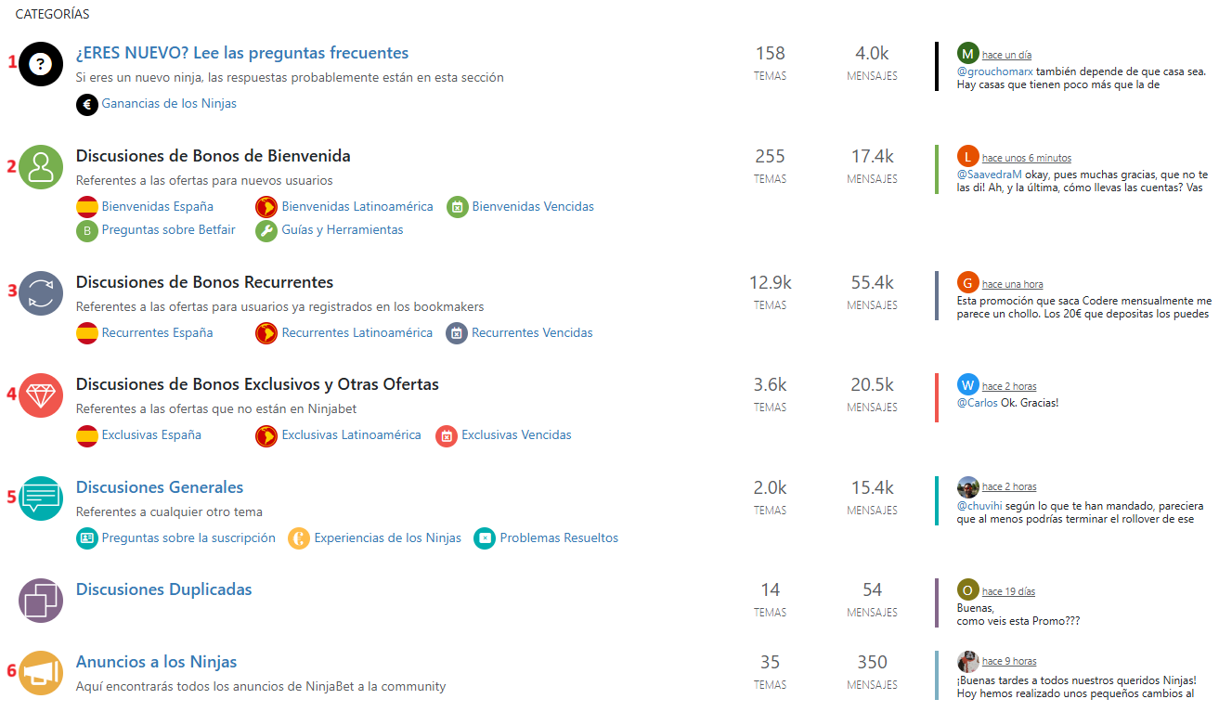This screenshot has height=712, width=1232.
Task: Go to Recurrentes Vencidas subcategory
Action: click(532, 332)
